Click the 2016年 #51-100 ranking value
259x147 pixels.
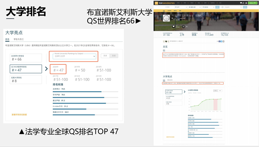pyautogui.click(x=82, y=79)
